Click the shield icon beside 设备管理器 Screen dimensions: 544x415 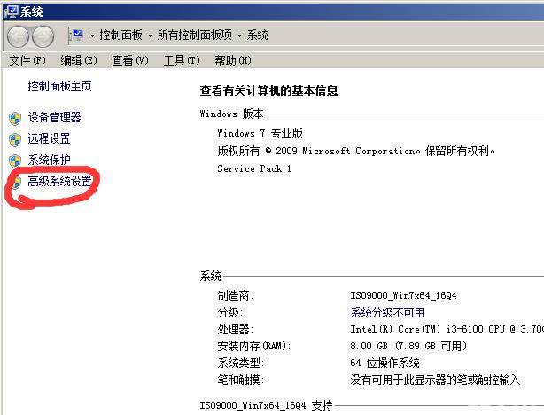[14, 118]
